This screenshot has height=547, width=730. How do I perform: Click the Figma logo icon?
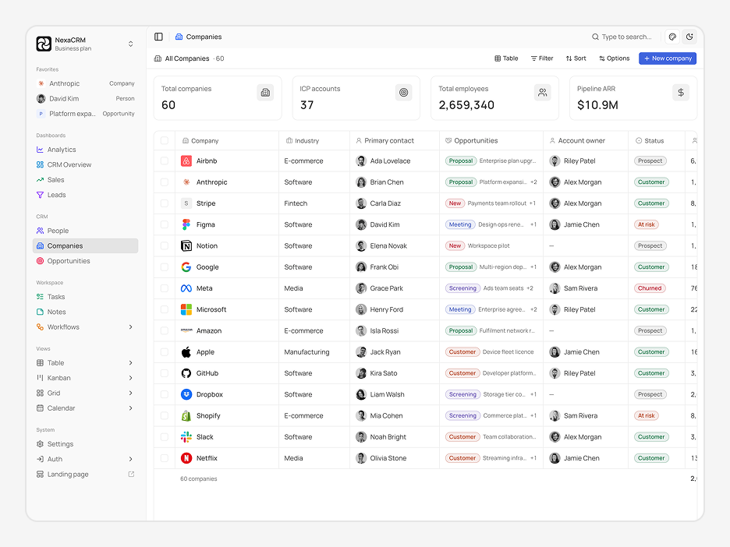[x=186, y=224]
